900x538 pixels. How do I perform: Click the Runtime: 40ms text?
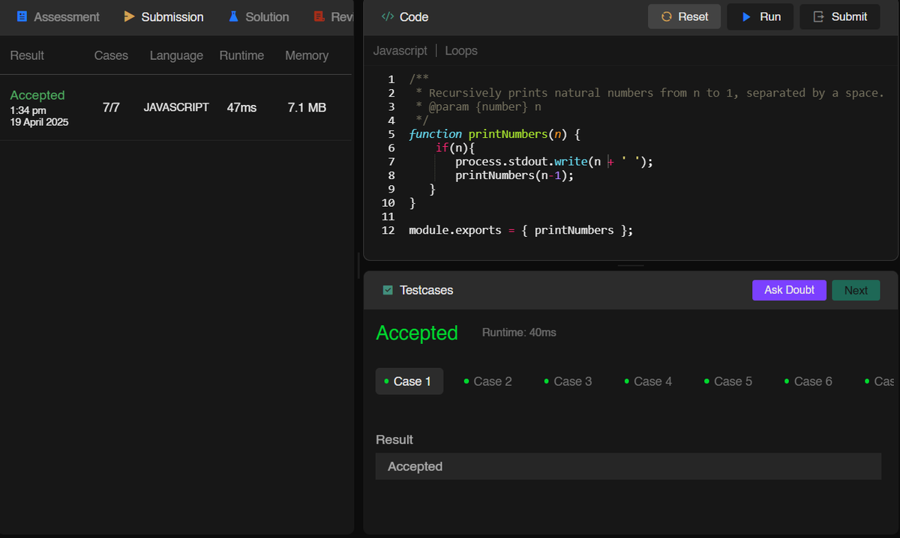pos(519,332)
